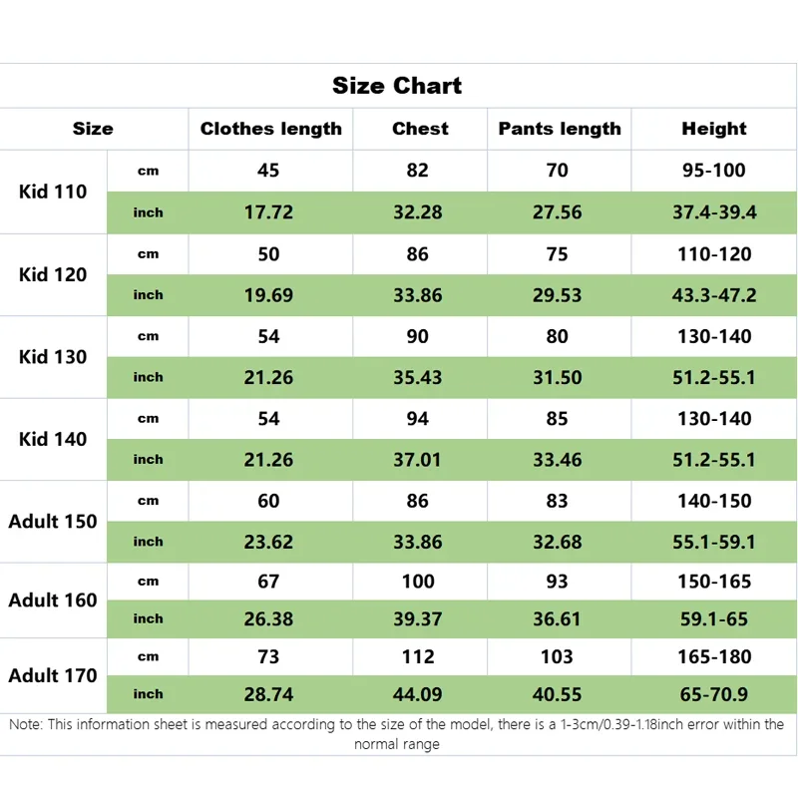Click the 65-70.9 height cell
This screenshot has height=798, width=798.
click(714, 694)
